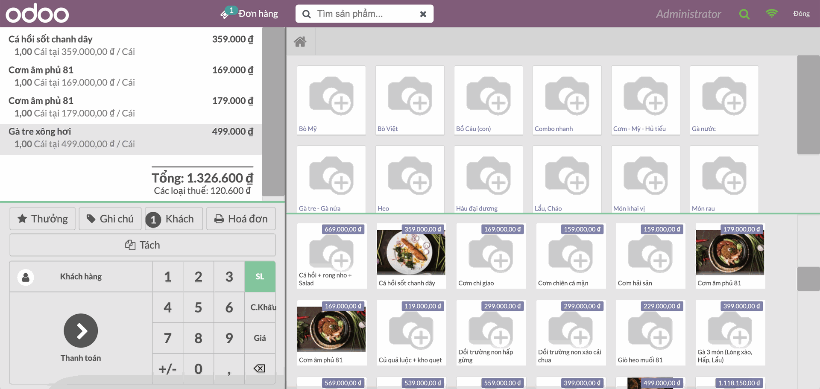Viewport: 820px width, 389px height.
Task: Open the Món rau category
Action: 724,179
